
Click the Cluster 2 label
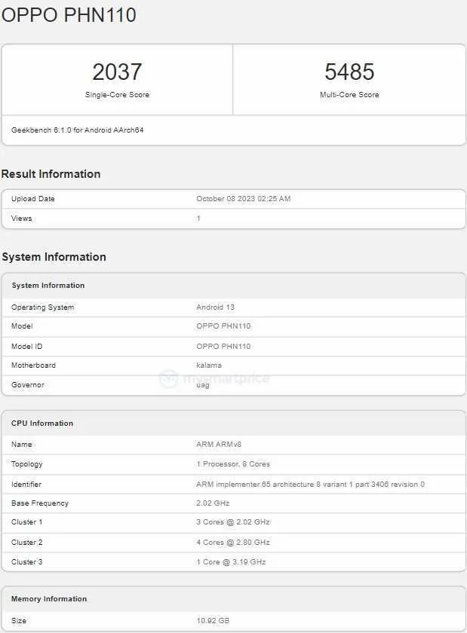[26, 542]
